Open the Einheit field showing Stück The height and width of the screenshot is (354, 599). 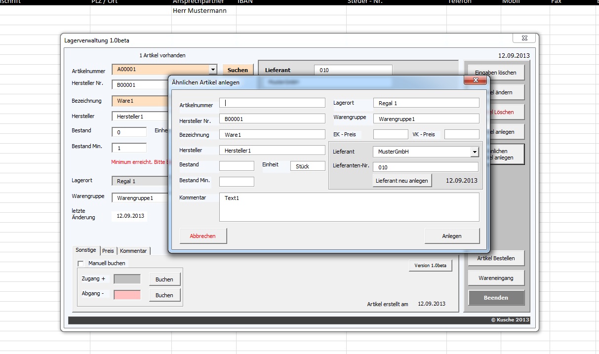tap(307, 166)
